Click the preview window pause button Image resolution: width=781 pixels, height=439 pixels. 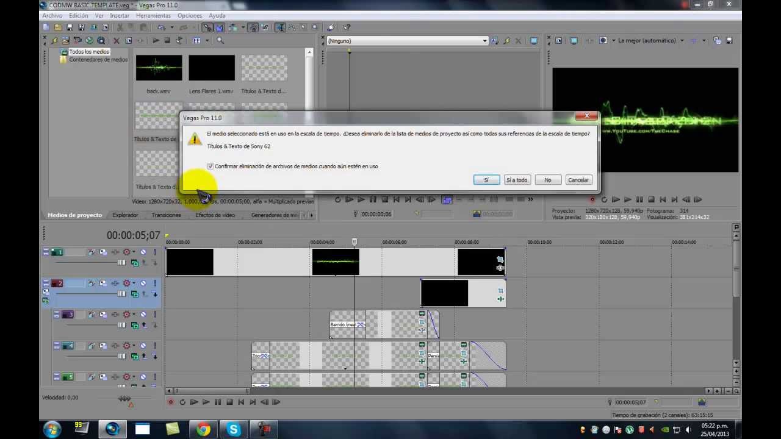639,199
